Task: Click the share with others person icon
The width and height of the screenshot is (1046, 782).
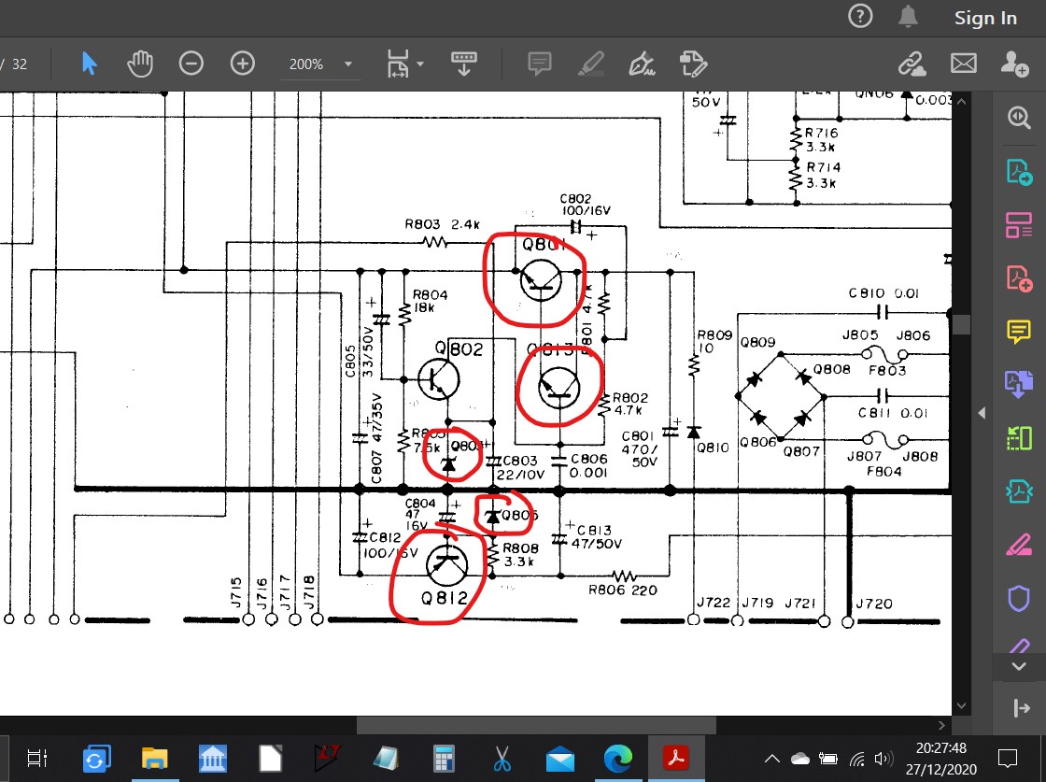Action: 1014,64
